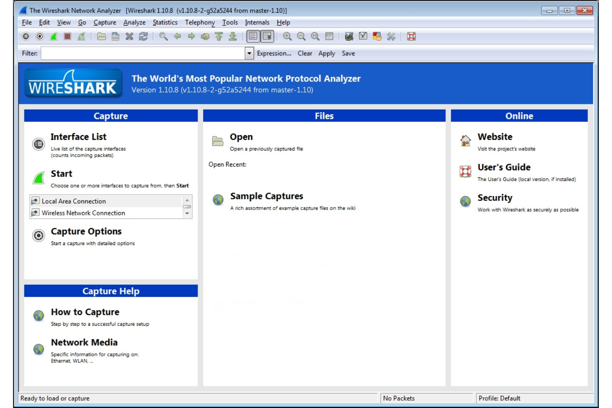Open the Interface List from the toolbar
The height and width of the screenshot is (408, 612).
pyautogui.click(x=25, y=37)
